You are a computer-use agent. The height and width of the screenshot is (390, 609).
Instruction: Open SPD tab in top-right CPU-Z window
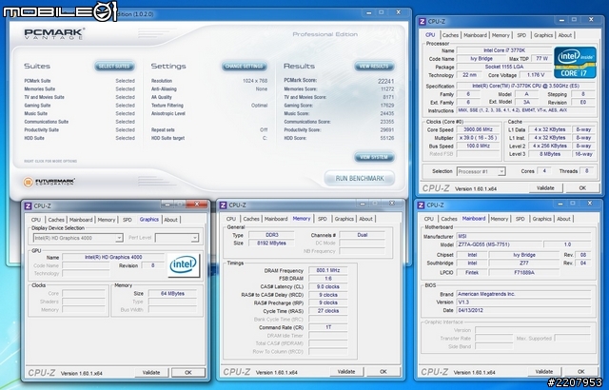521,35
